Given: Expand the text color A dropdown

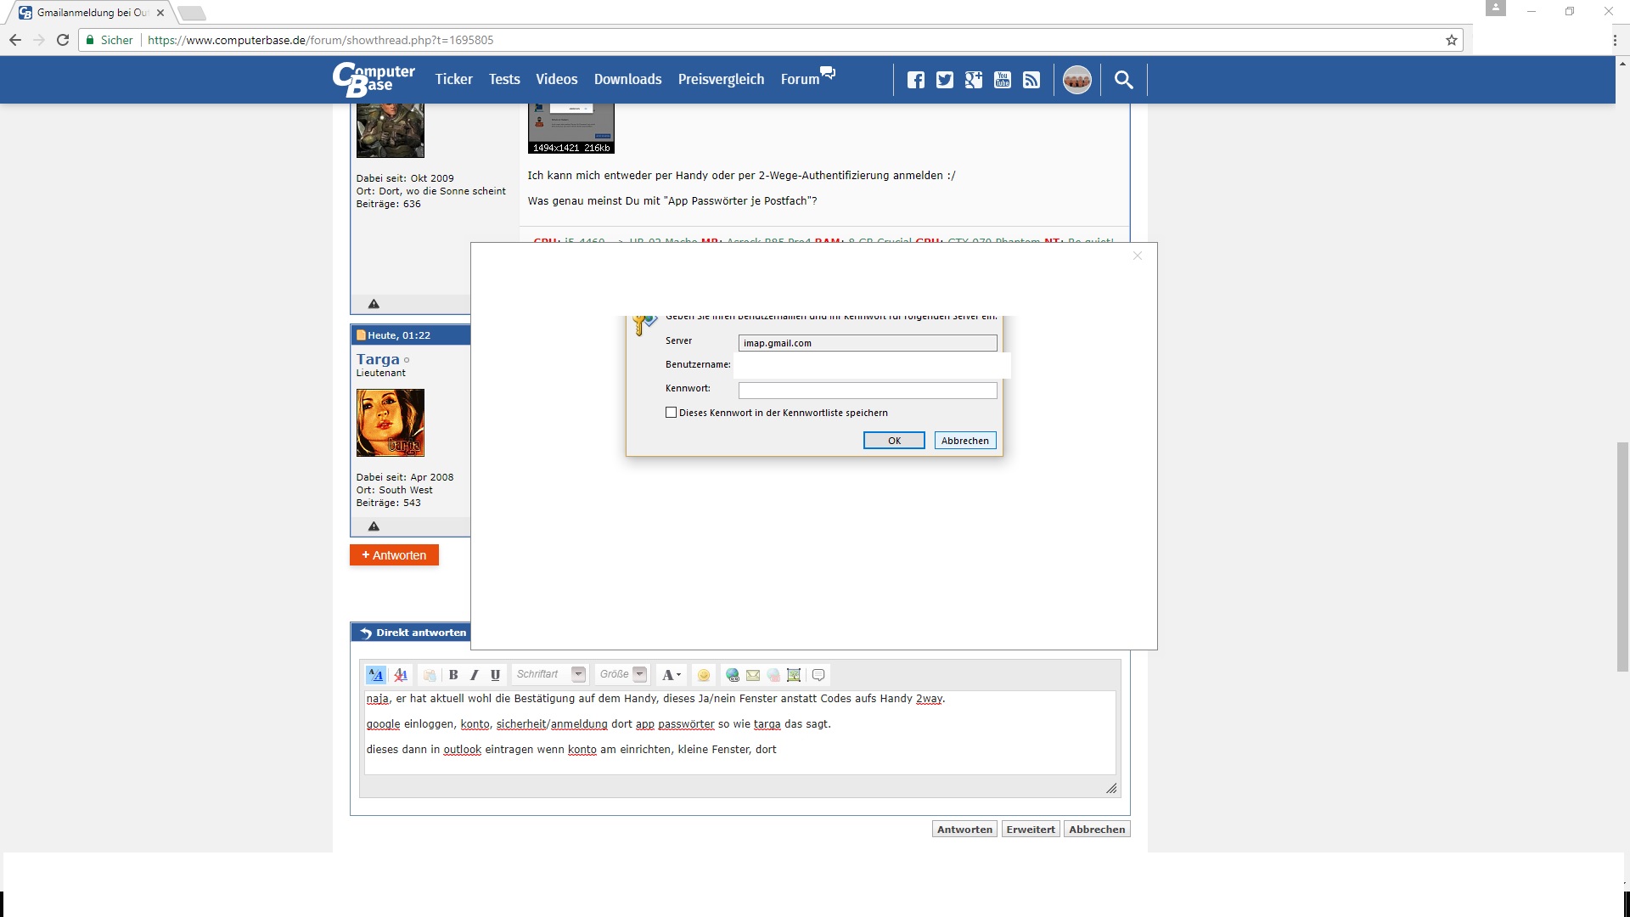Looking at the screenshot, I should (678, 675).
